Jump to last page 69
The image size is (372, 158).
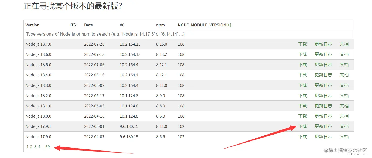(x=47, y=147)
